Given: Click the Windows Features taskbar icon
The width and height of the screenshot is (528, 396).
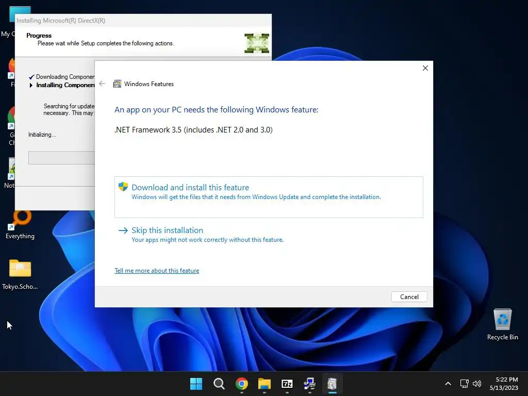Looking at the screenshot, I should [333, 384].
